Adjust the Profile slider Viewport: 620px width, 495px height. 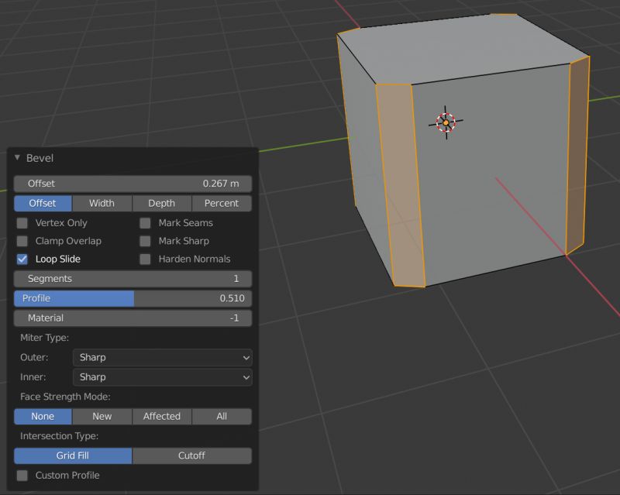click(x=133, y=298)
